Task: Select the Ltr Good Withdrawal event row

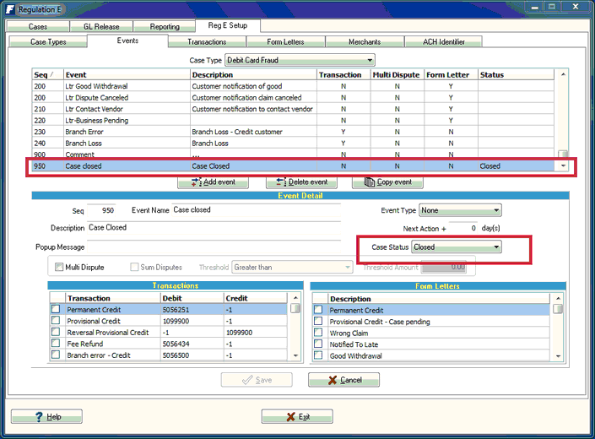Action: click(293, 86)
